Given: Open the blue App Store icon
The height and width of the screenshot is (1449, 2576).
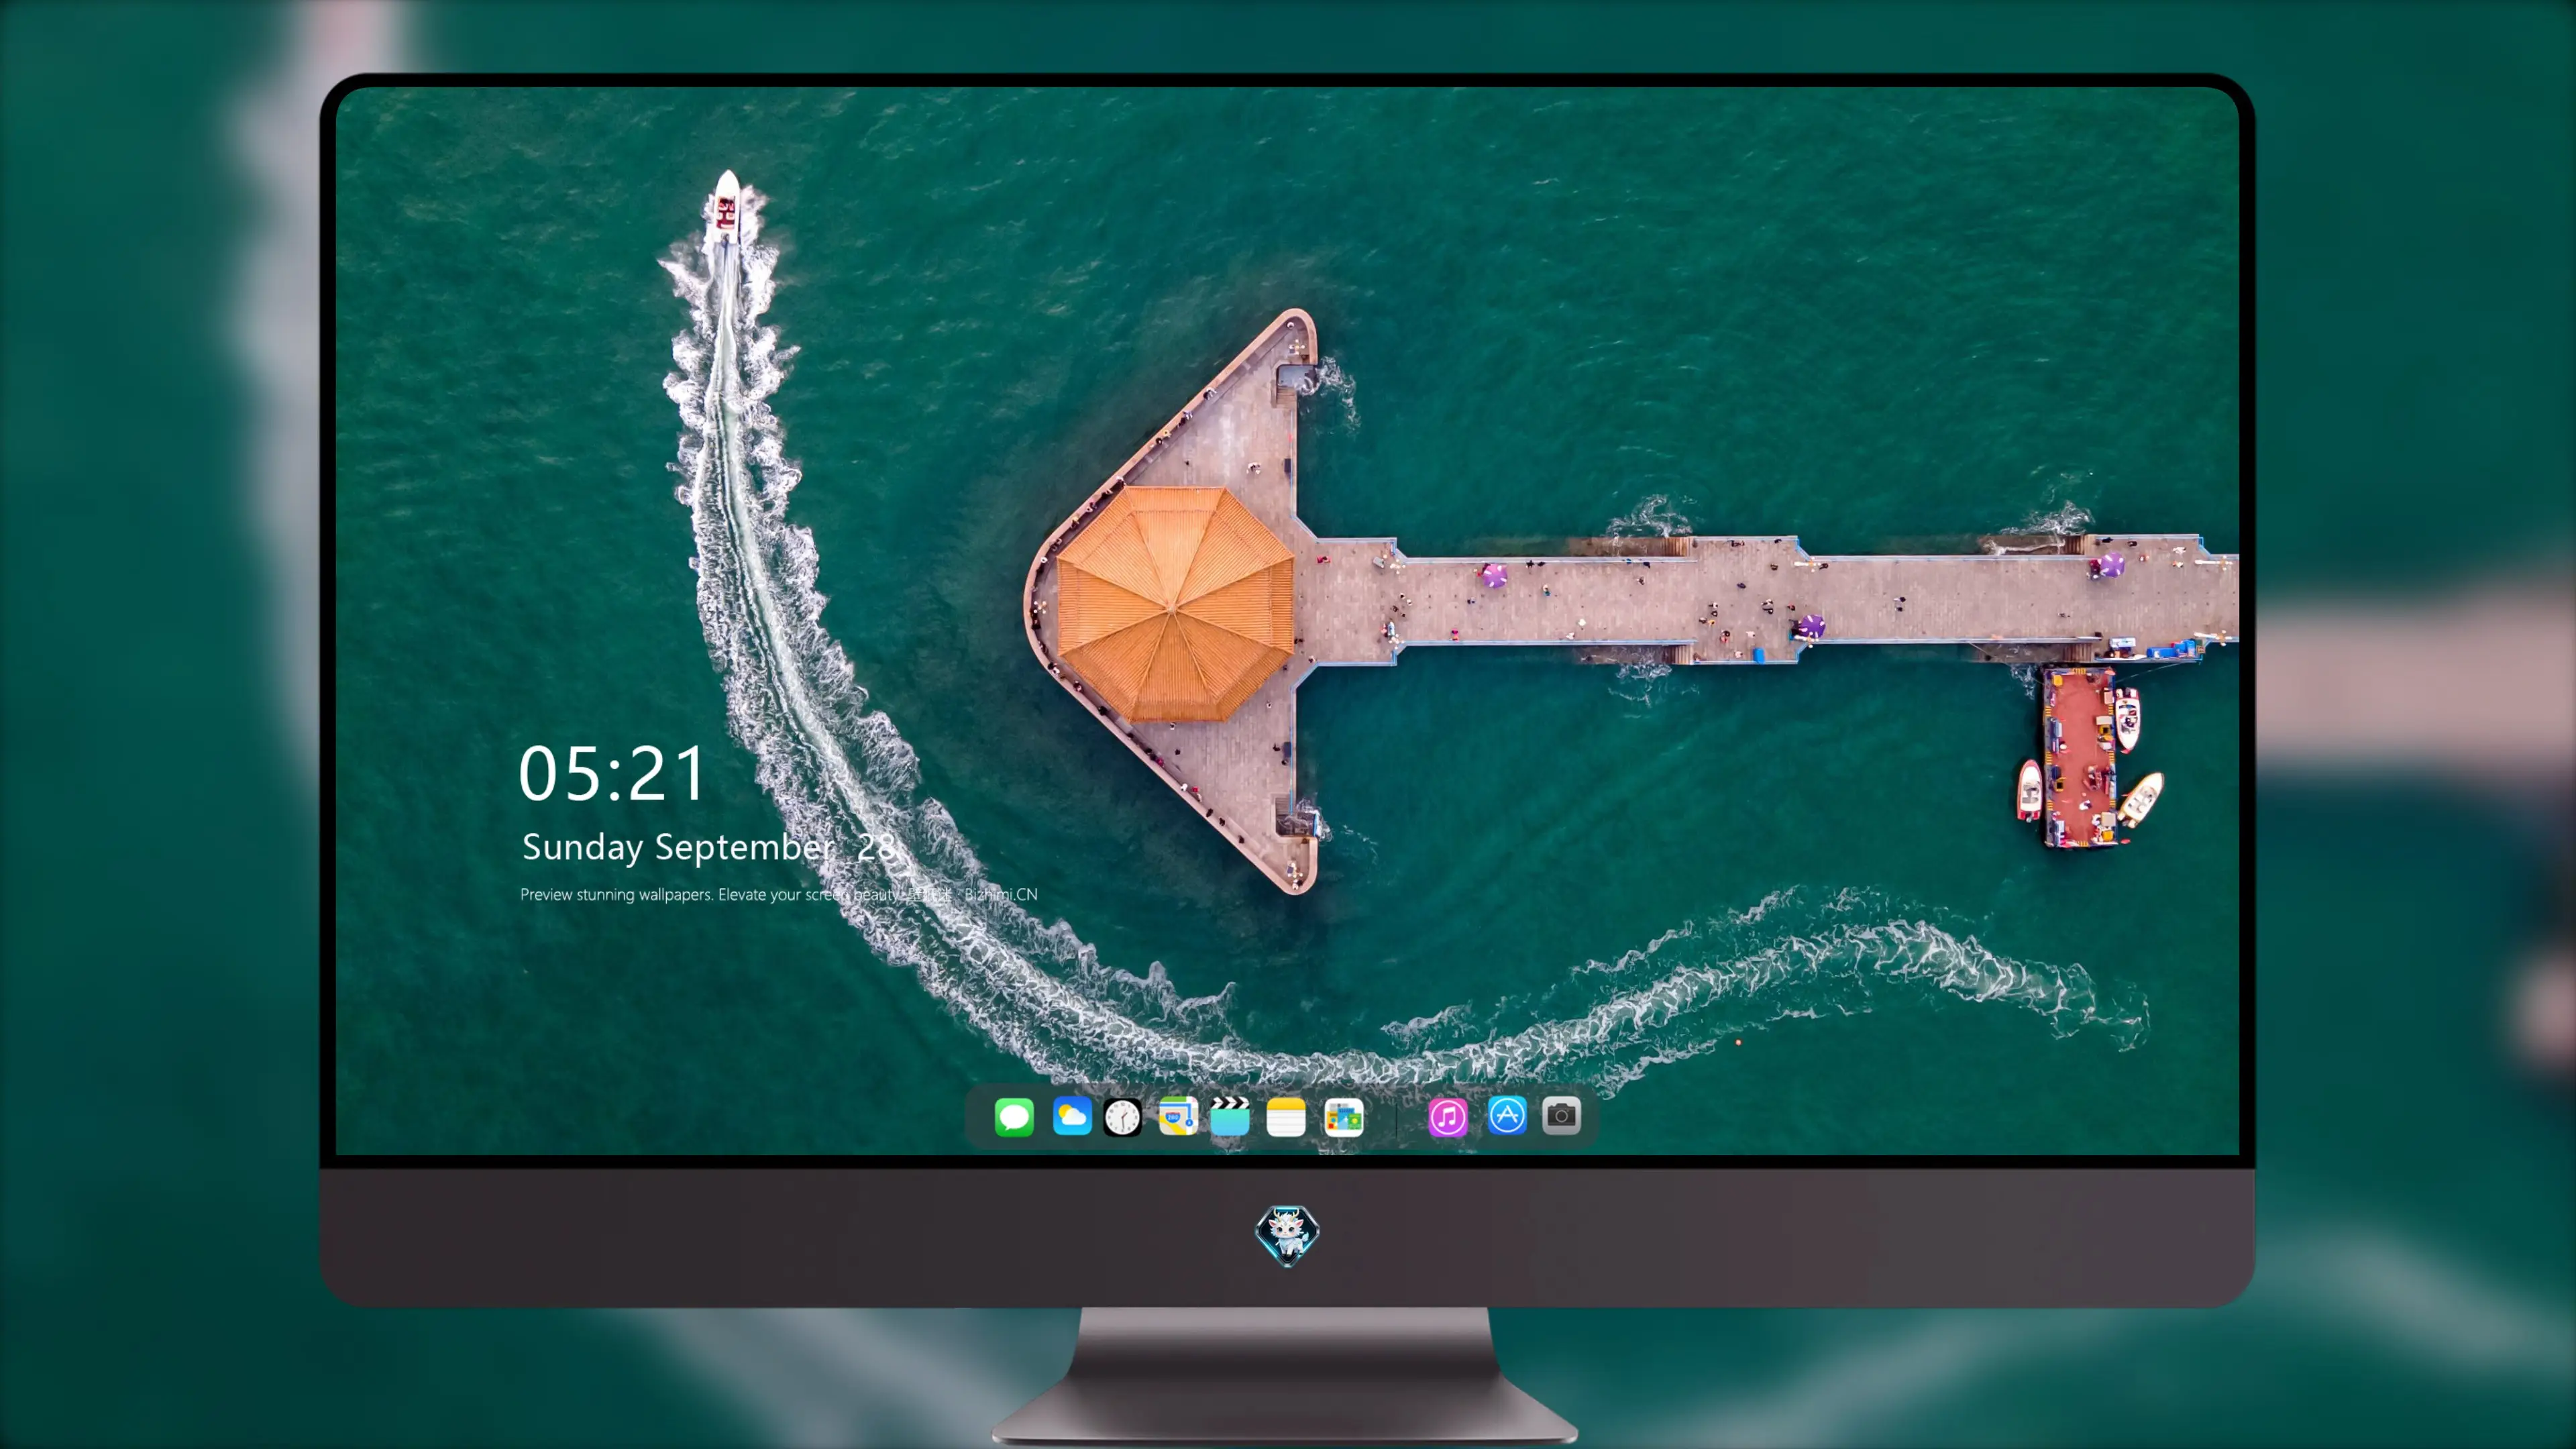Looking at the screenshot, I should click(1507, 1115).
